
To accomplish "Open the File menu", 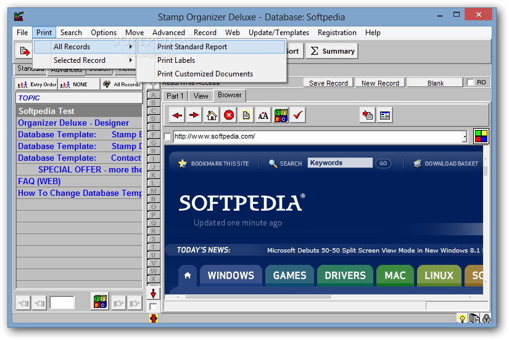I will [x=22, y=33].
